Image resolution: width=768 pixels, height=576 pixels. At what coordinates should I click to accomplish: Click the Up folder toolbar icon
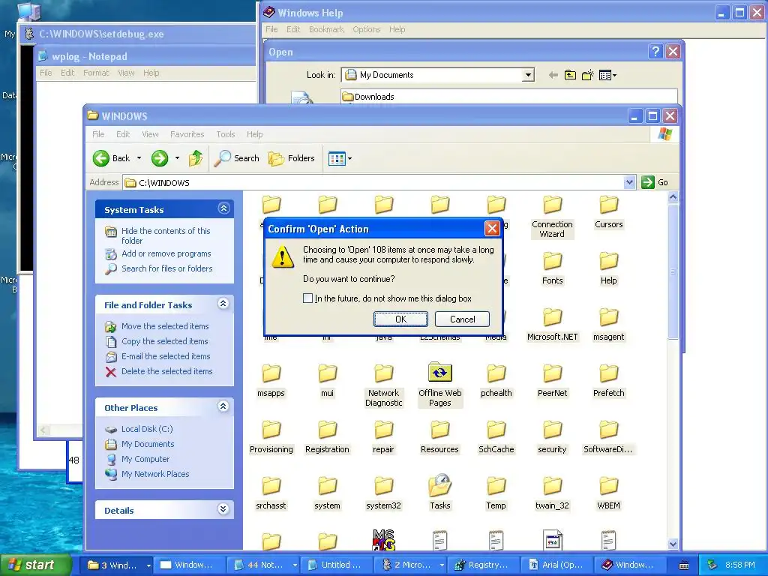click(x=196, y=158)
